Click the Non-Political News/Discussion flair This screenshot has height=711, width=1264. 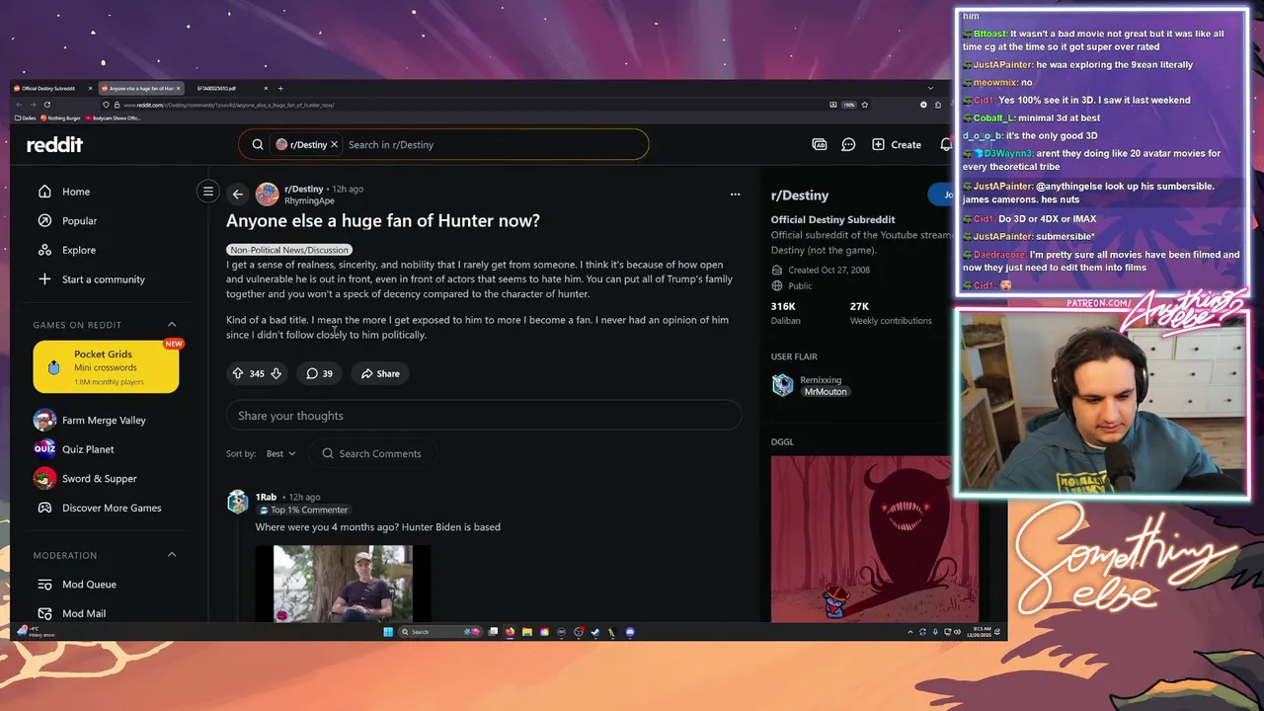pos(288,250)
